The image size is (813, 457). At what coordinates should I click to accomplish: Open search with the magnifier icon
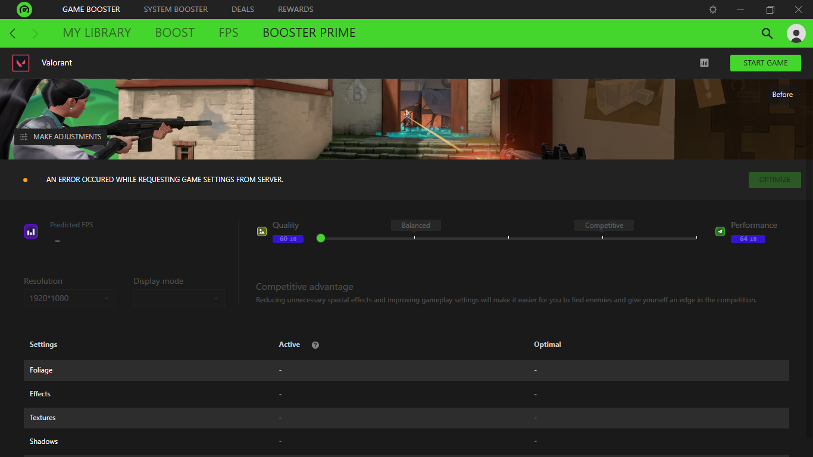click(x=767, y=33)
